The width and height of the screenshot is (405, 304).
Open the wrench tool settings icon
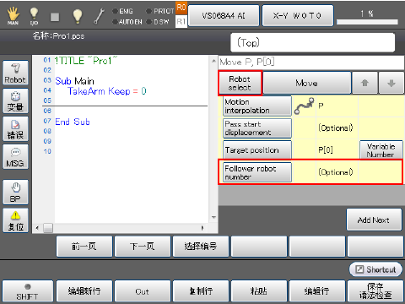pos(99,16)
